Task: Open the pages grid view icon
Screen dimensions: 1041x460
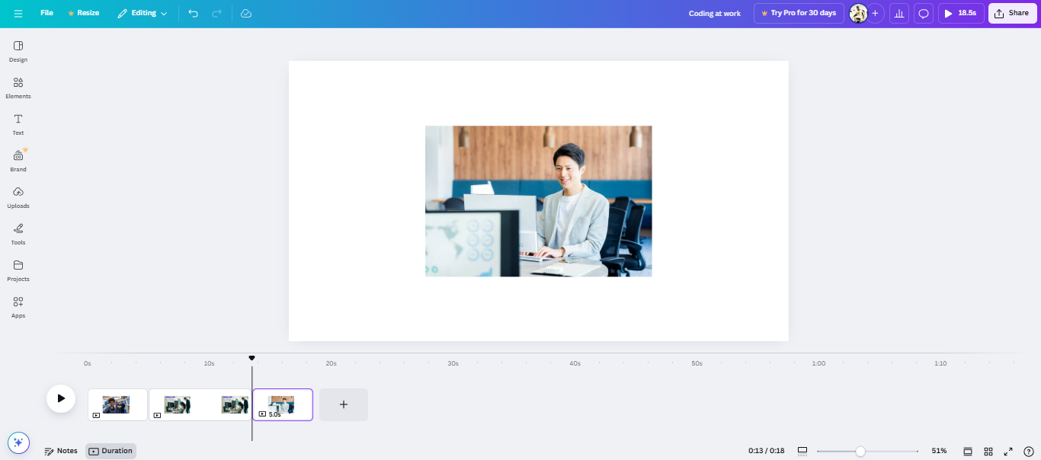Action: click(988, 451)
